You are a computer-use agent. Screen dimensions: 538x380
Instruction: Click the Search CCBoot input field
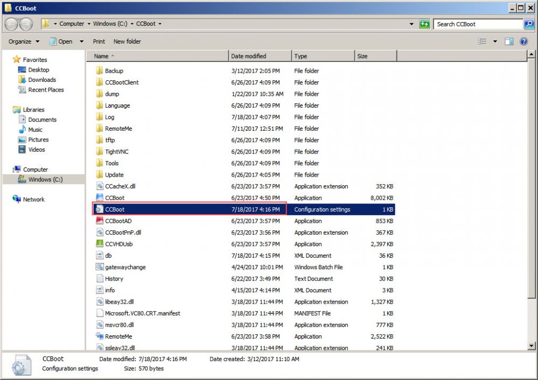478,24
